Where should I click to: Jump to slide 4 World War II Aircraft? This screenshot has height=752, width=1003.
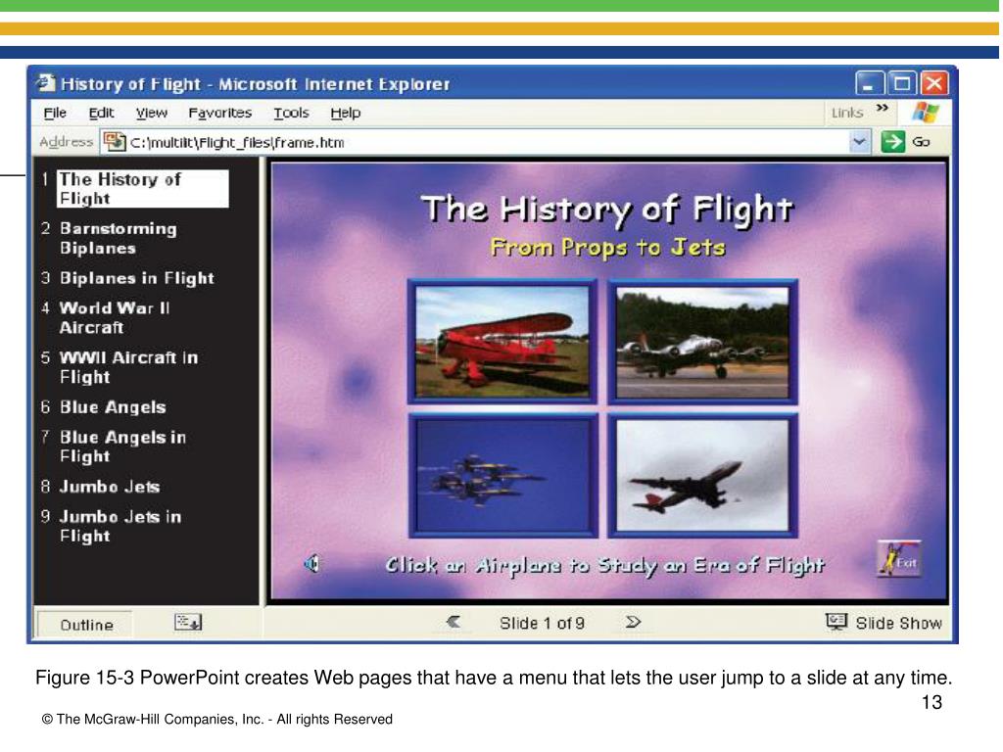click(x=115, y=318)
